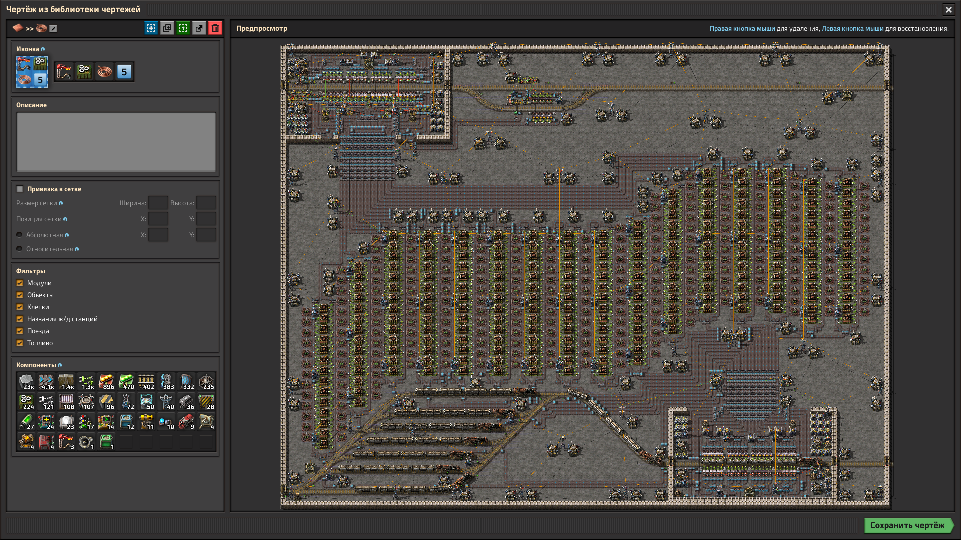Enable the "Привязка к сетке" checkbox
Image resolution: width=961 pixels, height=540 pixels.
pyautogui.click(x=20, y=189)
